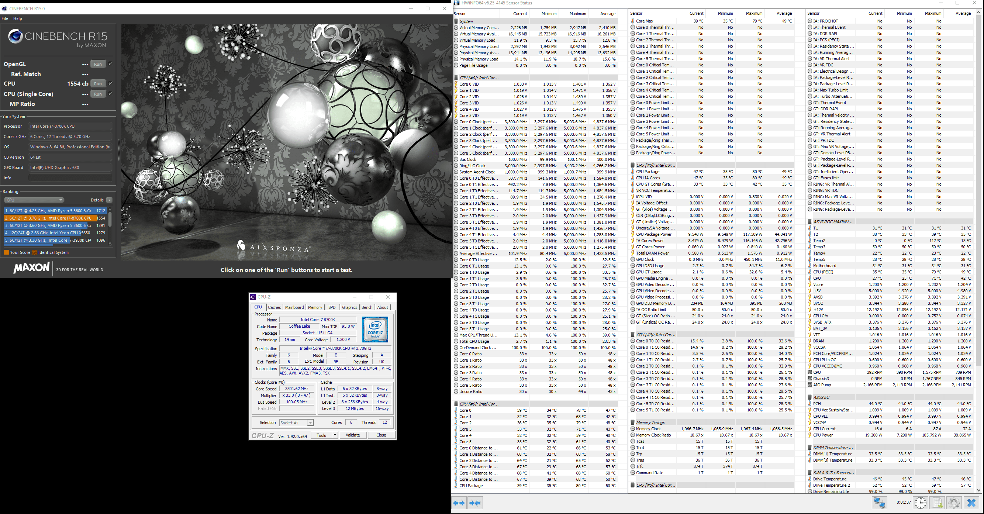Click the lightning icon on Core 0 VID row
Image resolution: width=984 pixels, height=514 pixels.
coord(456,84)
